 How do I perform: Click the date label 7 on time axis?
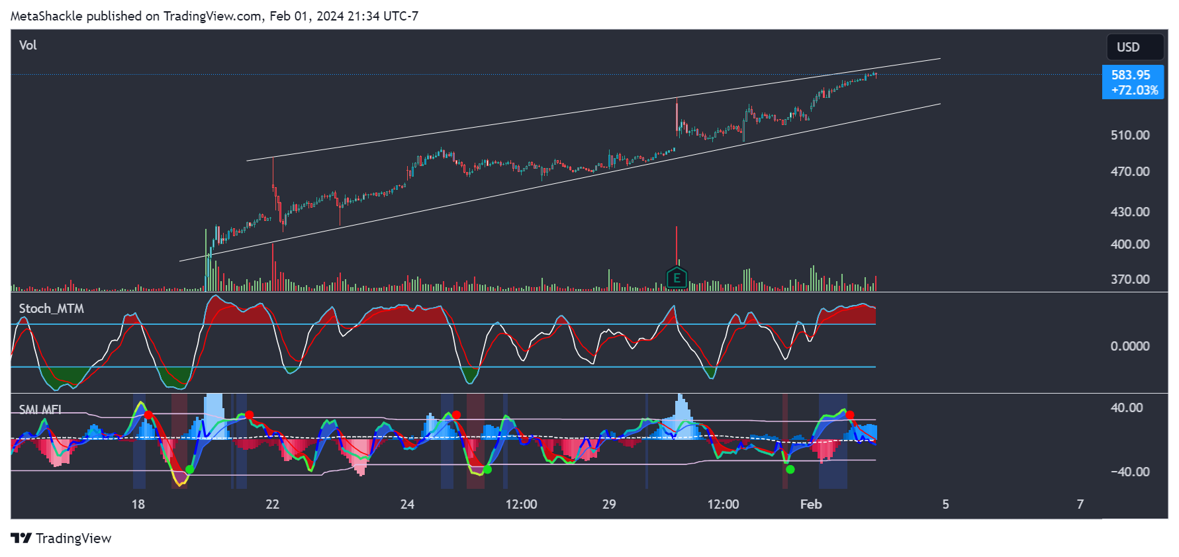[1080, 504]
